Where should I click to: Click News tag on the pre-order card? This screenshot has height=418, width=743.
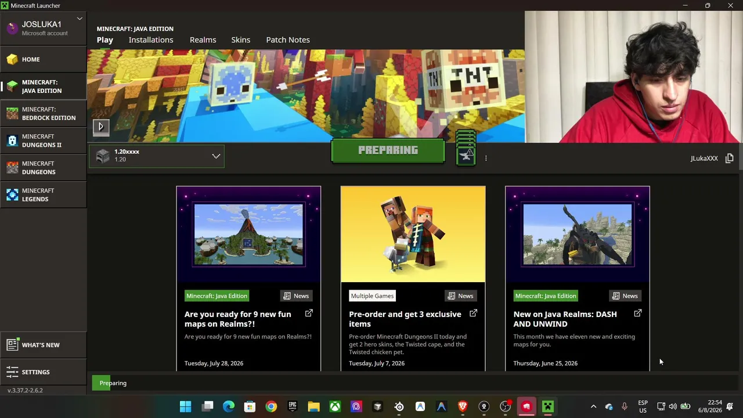[x=460, y=296]
